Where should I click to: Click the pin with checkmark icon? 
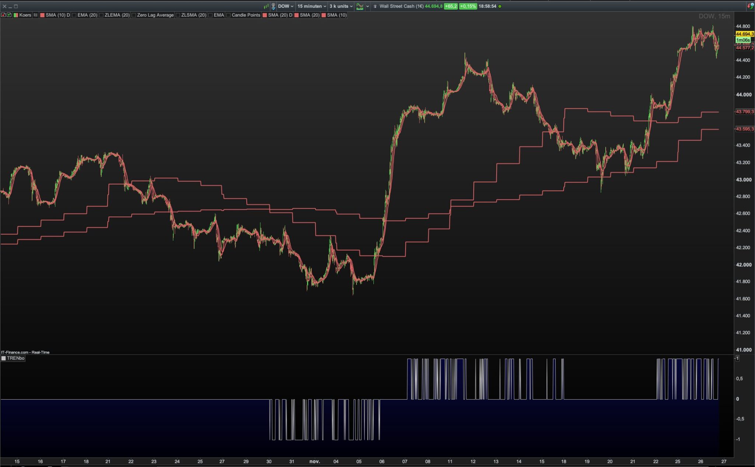(273, 6)
